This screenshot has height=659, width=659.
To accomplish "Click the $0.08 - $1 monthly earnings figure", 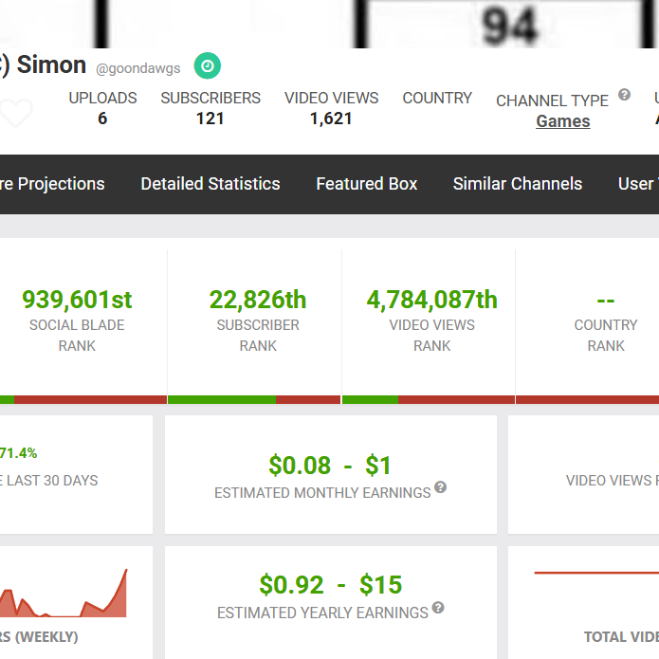I will (x=330, y=466).
